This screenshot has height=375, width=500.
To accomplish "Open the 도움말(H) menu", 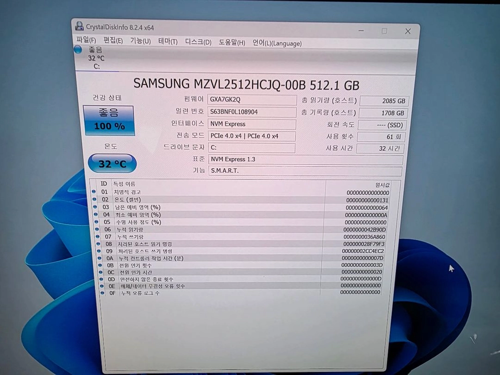I will coord(232,42).
